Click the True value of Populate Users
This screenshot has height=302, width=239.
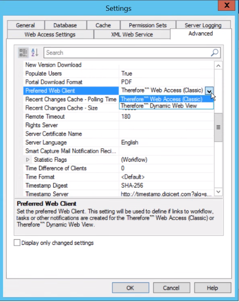click(127, 74)
